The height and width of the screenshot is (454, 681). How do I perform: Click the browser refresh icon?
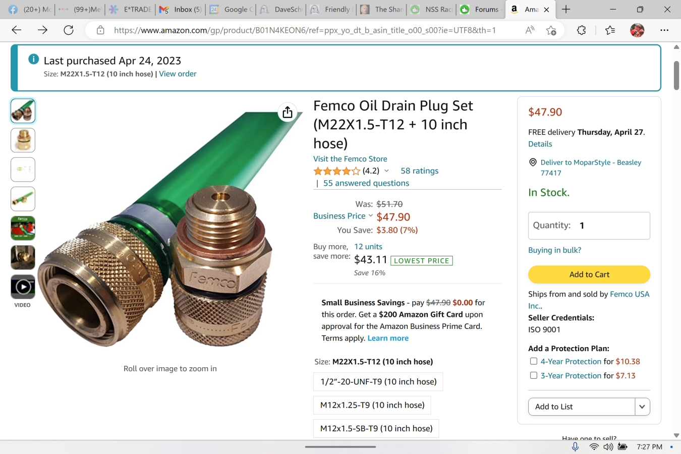69,30
